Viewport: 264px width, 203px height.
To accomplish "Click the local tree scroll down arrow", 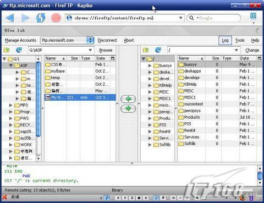I will 38,158.
